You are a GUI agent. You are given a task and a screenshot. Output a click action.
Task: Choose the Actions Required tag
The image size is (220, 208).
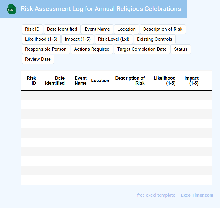(92, 49)
